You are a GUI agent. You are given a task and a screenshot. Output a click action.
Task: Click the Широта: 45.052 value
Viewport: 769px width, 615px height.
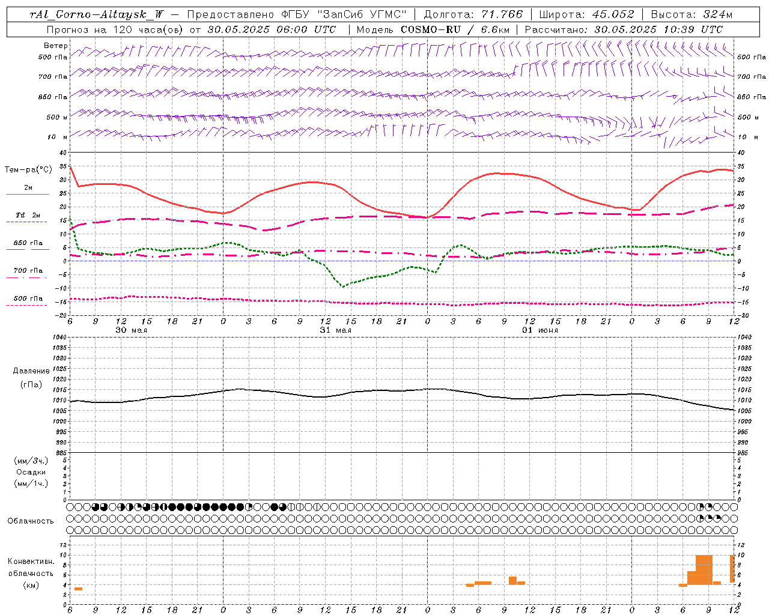click(586, 14)
